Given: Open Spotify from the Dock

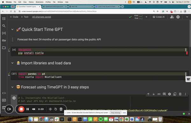Looking at the screenshot, I should tap(101, 120).
